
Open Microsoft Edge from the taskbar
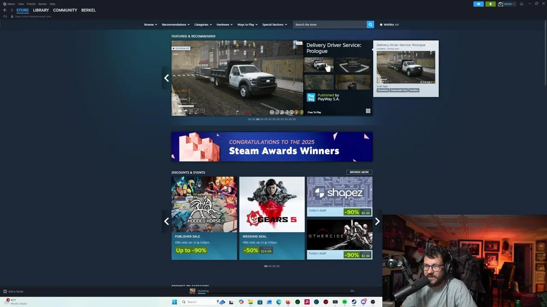click(279, 302)
